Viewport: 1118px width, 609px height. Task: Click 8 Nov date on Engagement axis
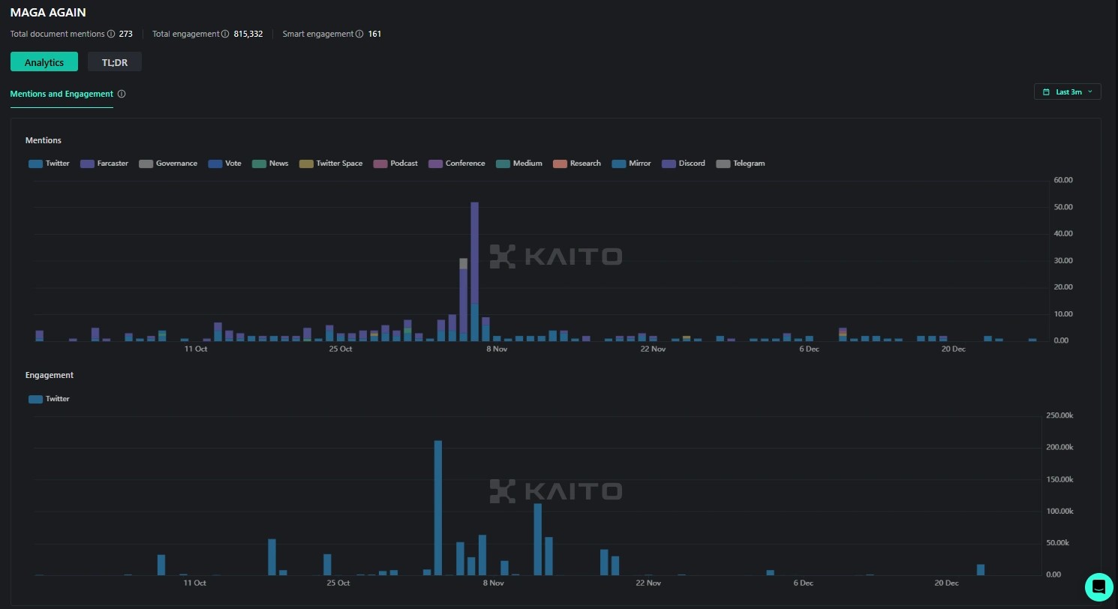(x=494, y=583)
